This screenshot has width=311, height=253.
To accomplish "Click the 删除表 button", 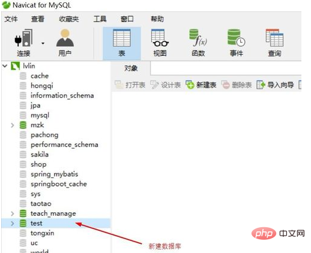I will (237, 85).
